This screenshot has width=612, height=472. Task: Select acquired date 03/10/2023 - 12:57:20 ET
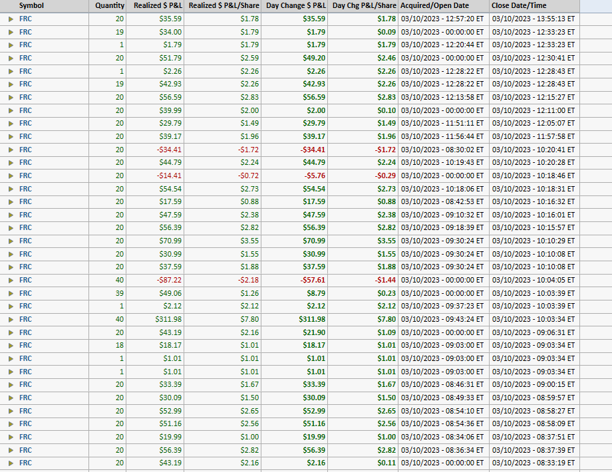point(444,19)
